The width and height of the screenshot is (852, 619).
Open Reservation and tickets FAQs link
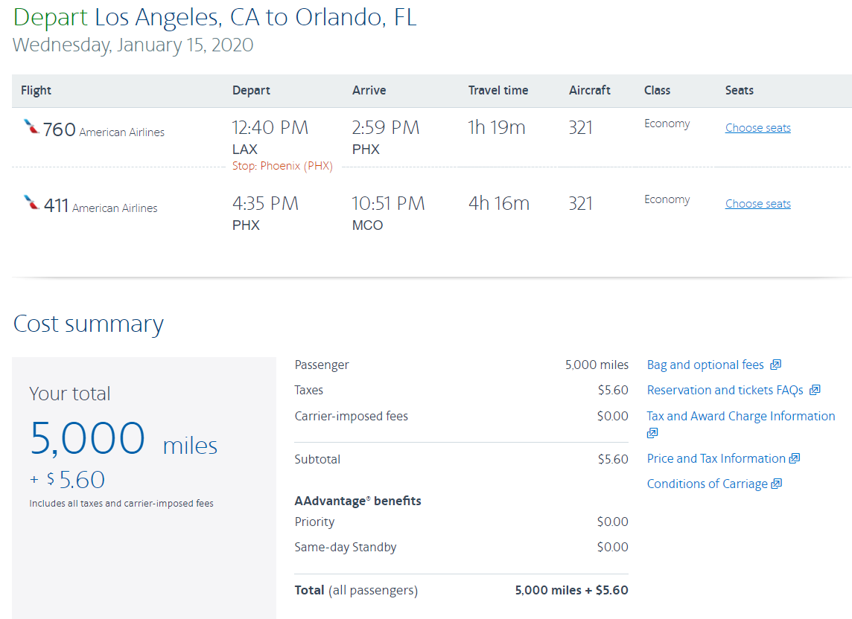pos(725,391)
